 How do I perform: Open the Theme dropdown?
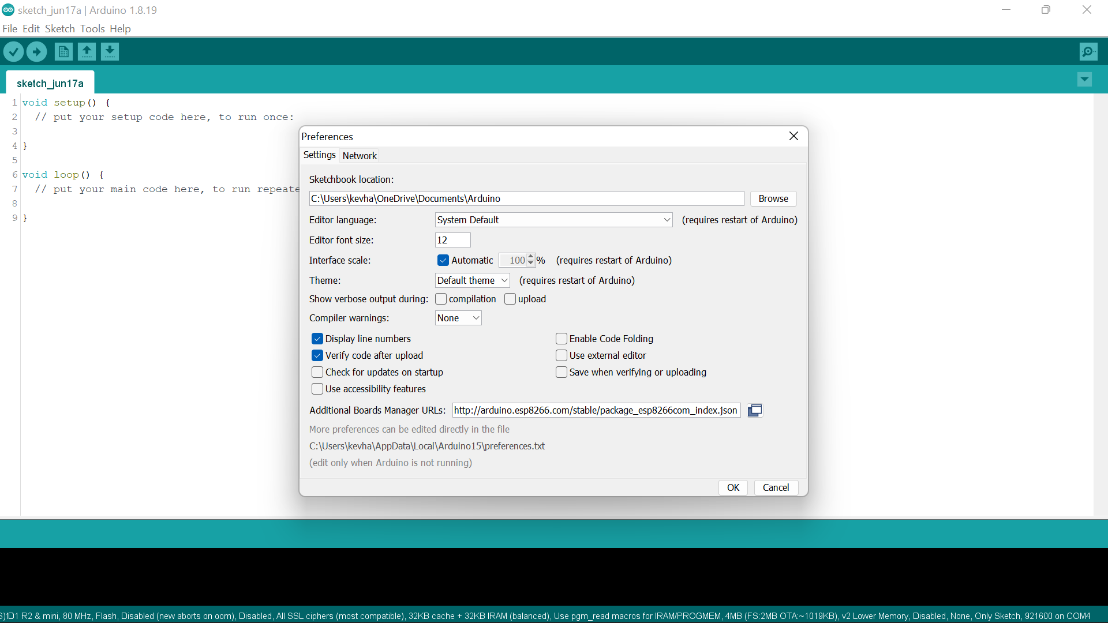(472, 280)
